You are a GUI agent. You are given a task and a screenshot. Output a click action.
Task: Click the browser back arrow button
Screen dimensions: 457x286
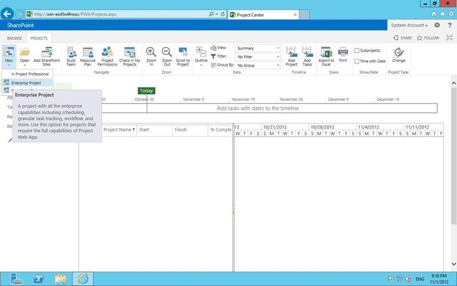pyautogui.click(x=7, y=14)
